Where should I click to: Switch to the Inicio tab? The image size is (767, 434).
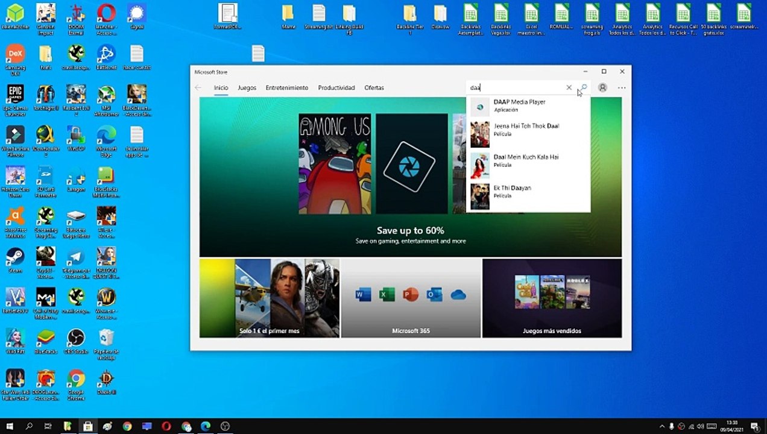click(x=221, y=87)
